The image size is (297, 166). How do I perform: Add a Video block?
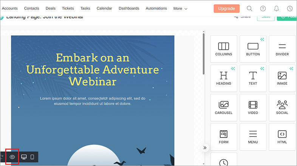pyautogui.click(x=253, y=108)
